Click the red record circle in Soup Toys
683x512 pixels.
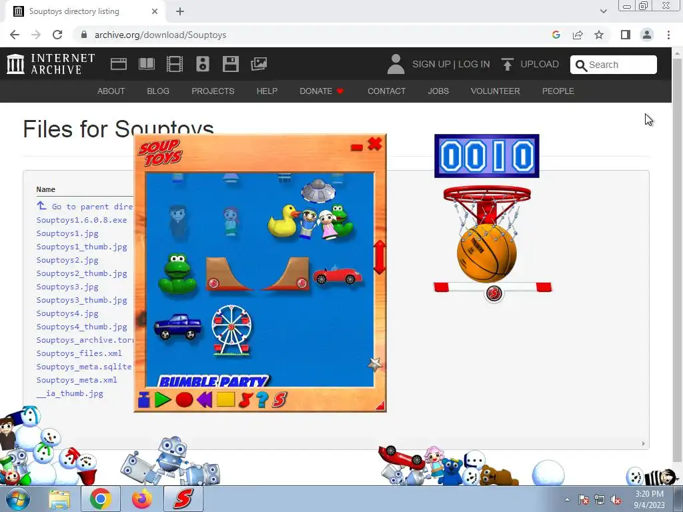(x=184, y=400)
